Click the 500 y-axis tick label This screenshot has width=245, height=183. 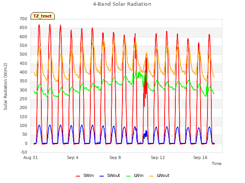pos(23,55)
